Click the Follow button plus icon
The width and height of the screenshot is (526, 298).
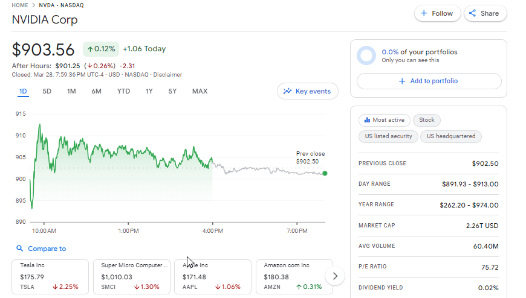[424, 13]
